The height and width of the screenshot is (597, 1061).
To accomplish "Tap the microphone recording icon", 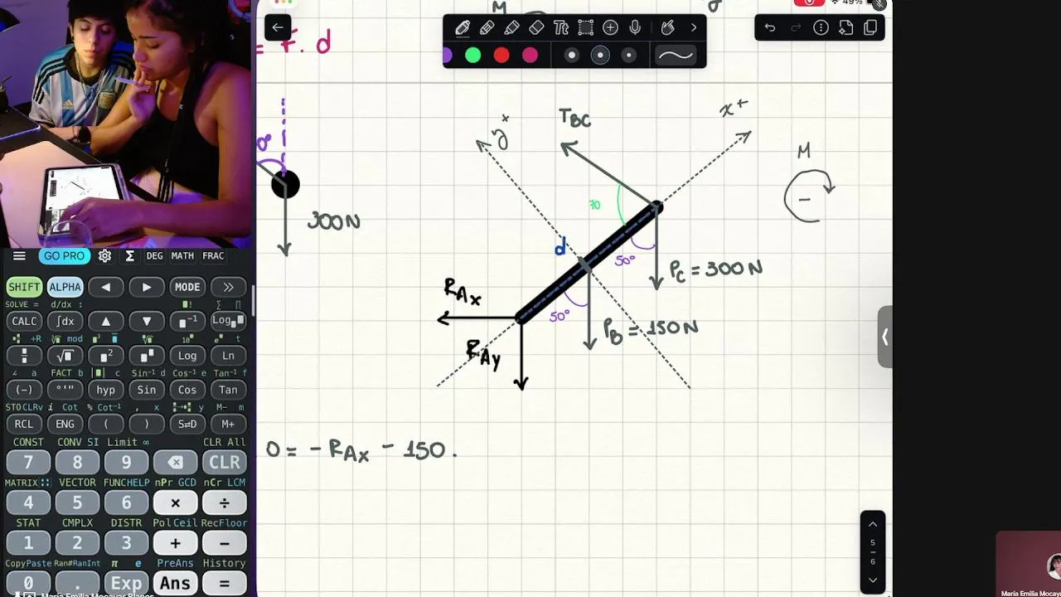I will [x=635, y=28].
